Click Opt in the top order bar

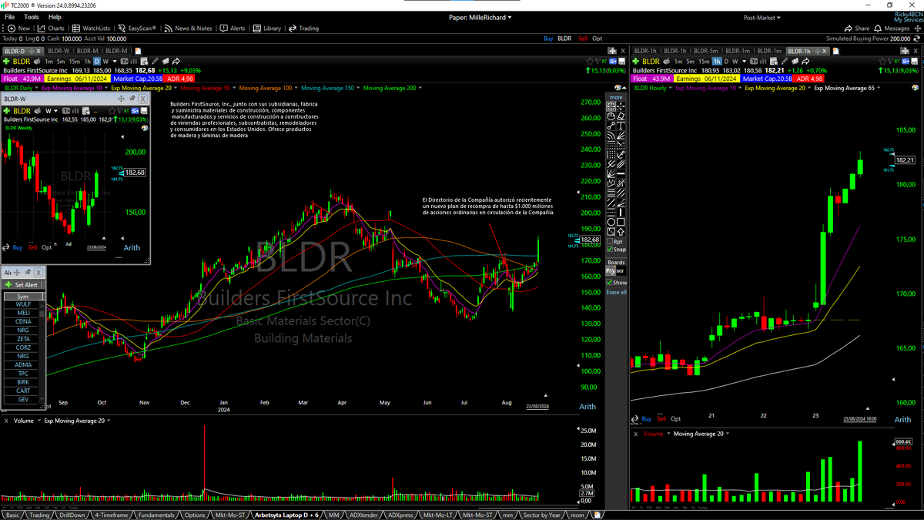pos(598,39)
